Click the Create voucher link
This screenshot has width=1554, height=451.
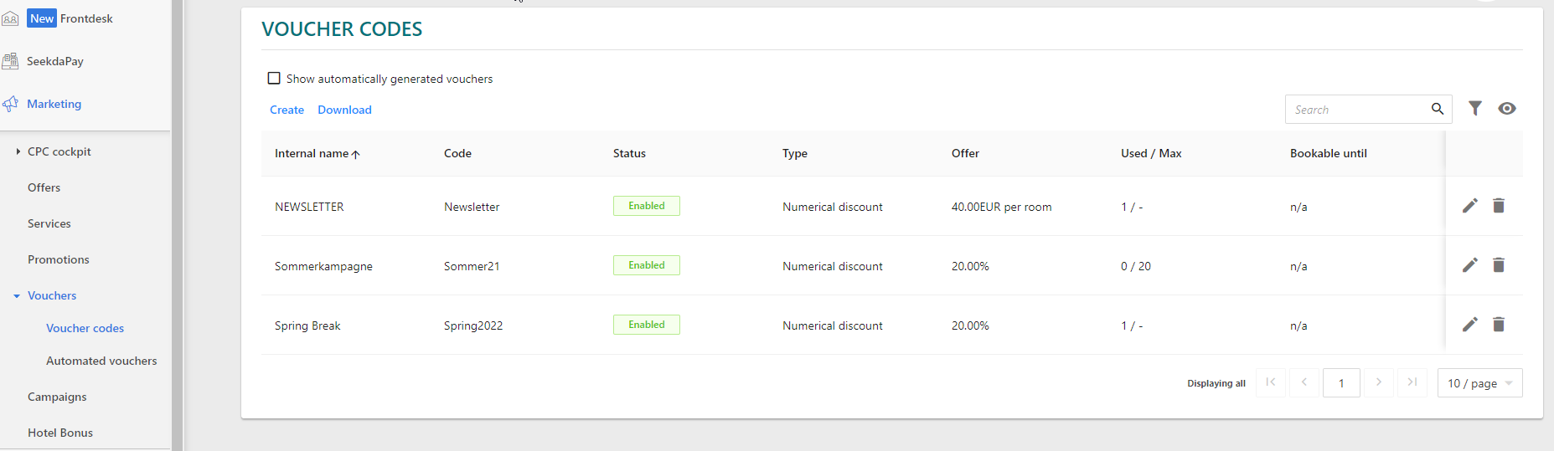point(287,110)
